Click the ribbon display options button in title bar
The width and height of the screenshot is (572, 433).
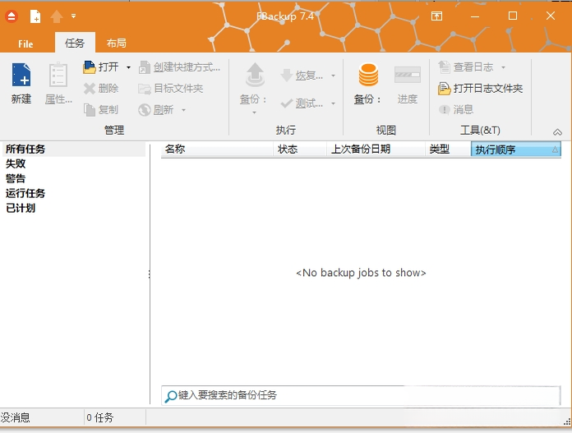point(436,16)
